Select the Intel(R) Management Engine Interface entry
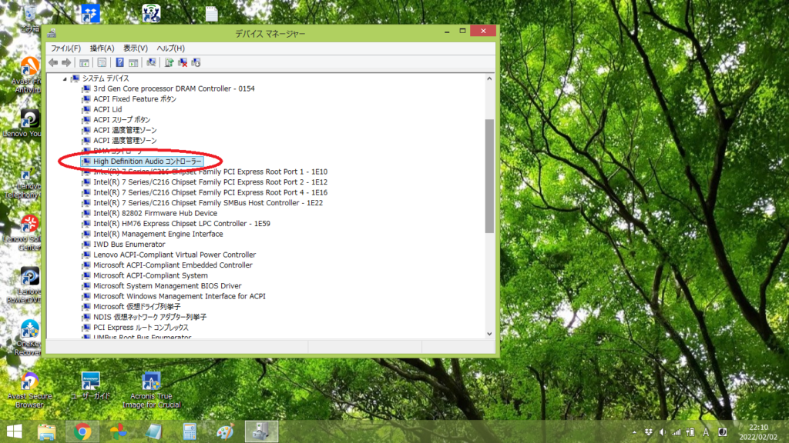The height and width of the screenshot is (443, 789). 158,234
